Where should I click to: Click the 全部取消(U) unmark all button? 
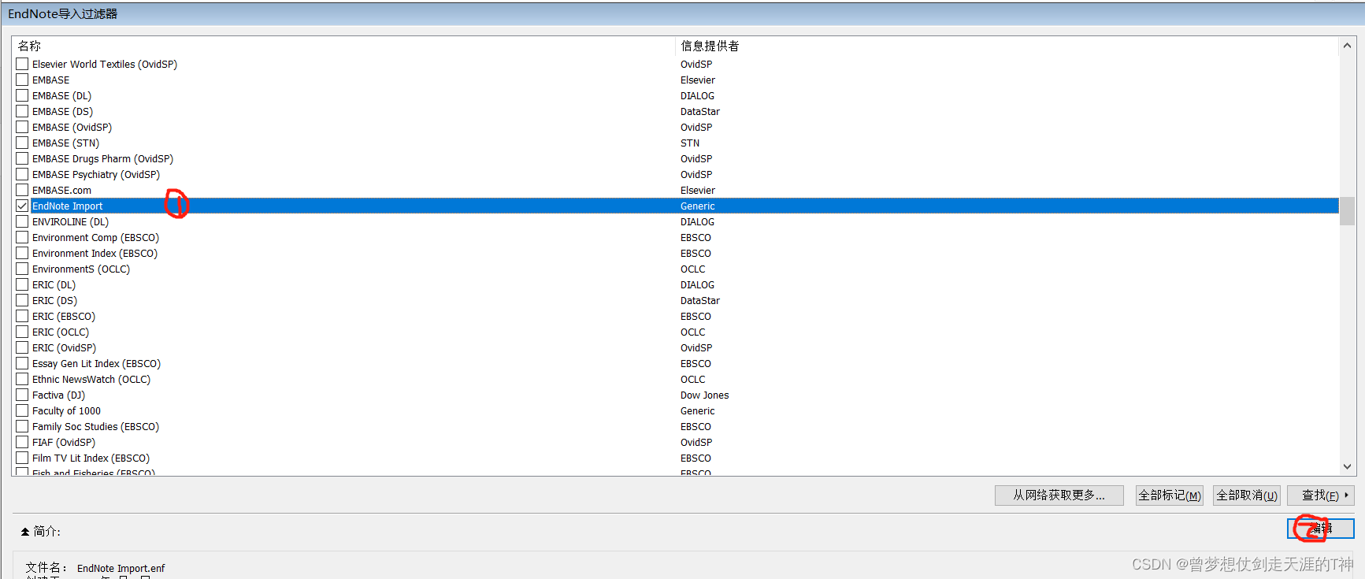coord(1246,495)
